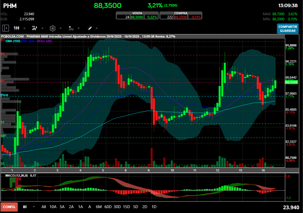Select the 15D time range
Screen dimensions: 303x213
click(x=126, y=207)
